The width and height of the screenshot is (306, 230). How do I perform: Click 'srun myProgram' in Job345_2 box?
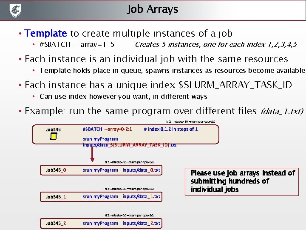point(100,223)
